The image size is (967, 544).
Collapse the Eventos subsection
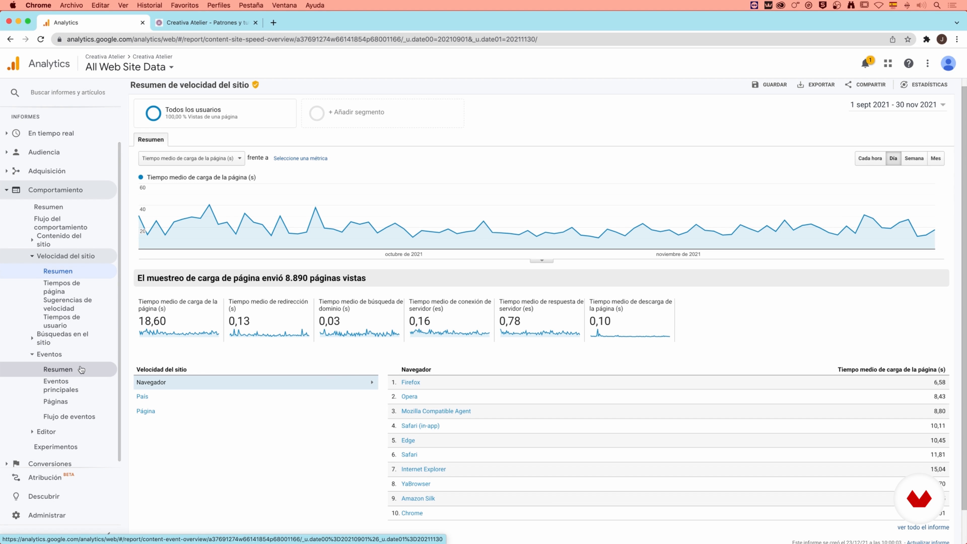coord(32,354)
